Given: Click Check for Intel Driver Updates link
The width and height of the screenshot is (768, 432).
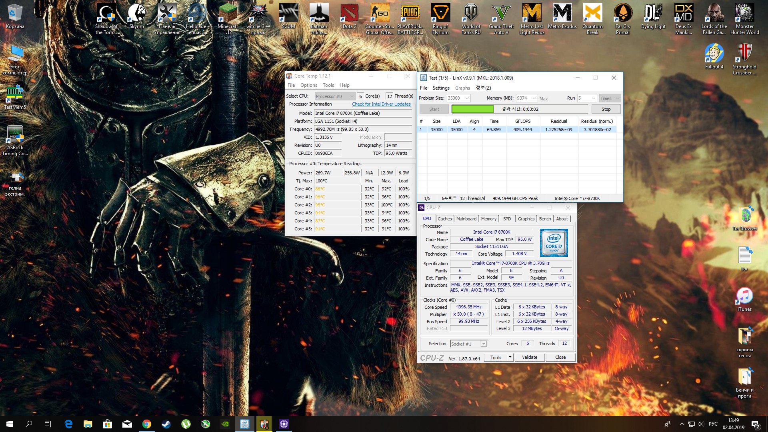Looking at the screenshot, I should 381,104.
